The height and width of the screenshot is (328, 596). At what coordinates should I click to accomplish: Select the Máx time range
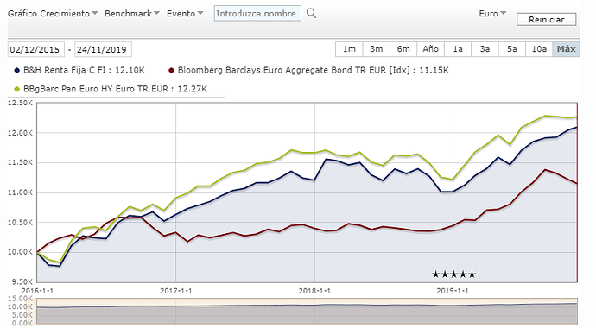click(567, 49)
